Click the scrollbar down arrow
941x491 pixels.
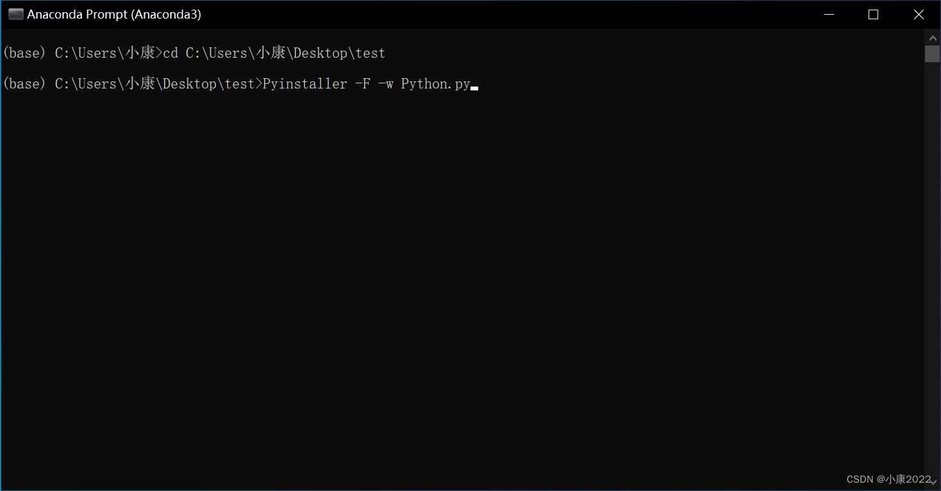(x=932, y=482)
